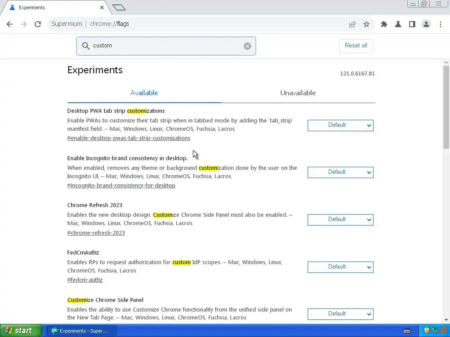Open the Extensions puzzle icon
Viewport: 450px width, 337px height.
point(384,25)
